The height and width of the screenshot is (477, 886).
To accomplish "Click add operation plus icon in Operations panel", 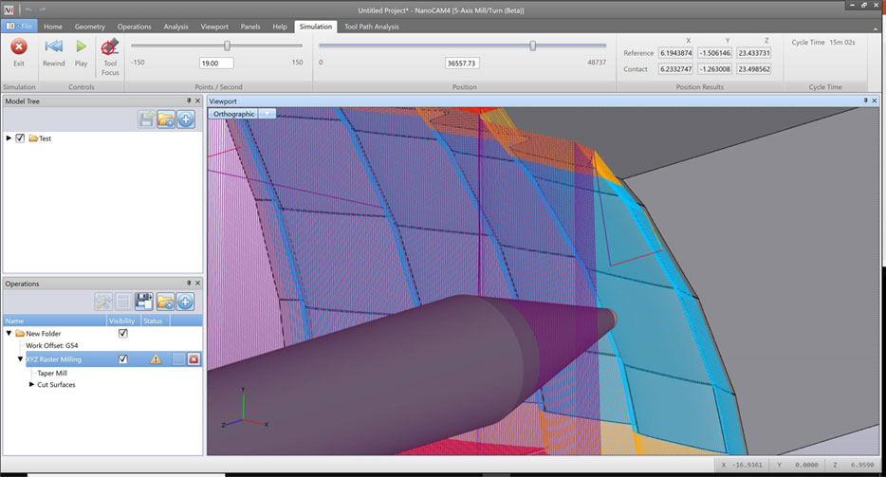I will tap(186, 302).
